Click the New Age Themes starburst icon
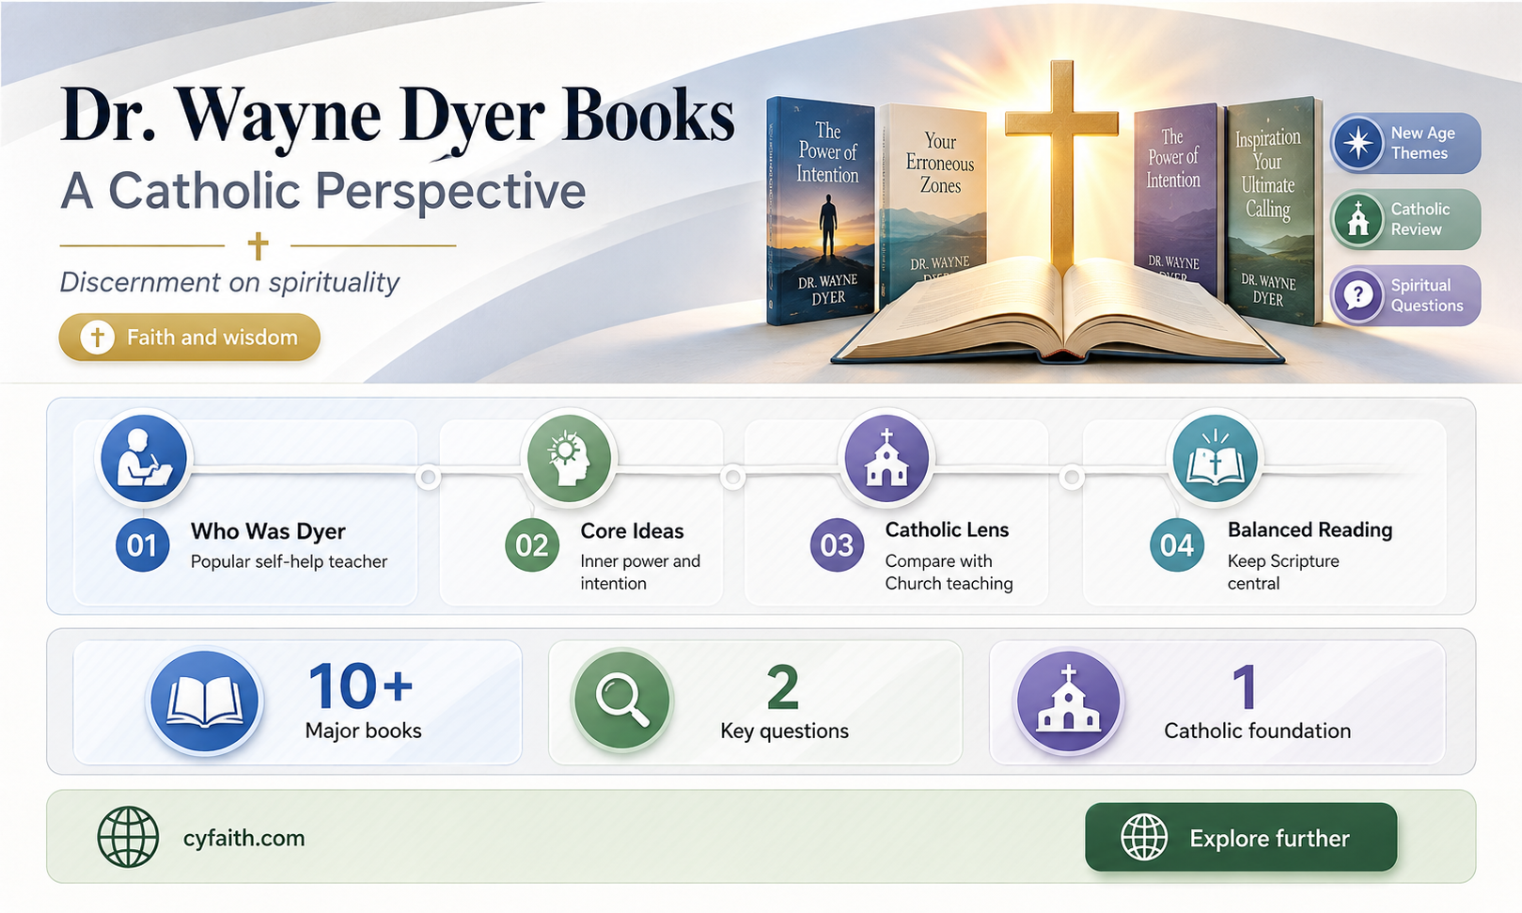1522x913 pixels. (x=1357, y=143)
